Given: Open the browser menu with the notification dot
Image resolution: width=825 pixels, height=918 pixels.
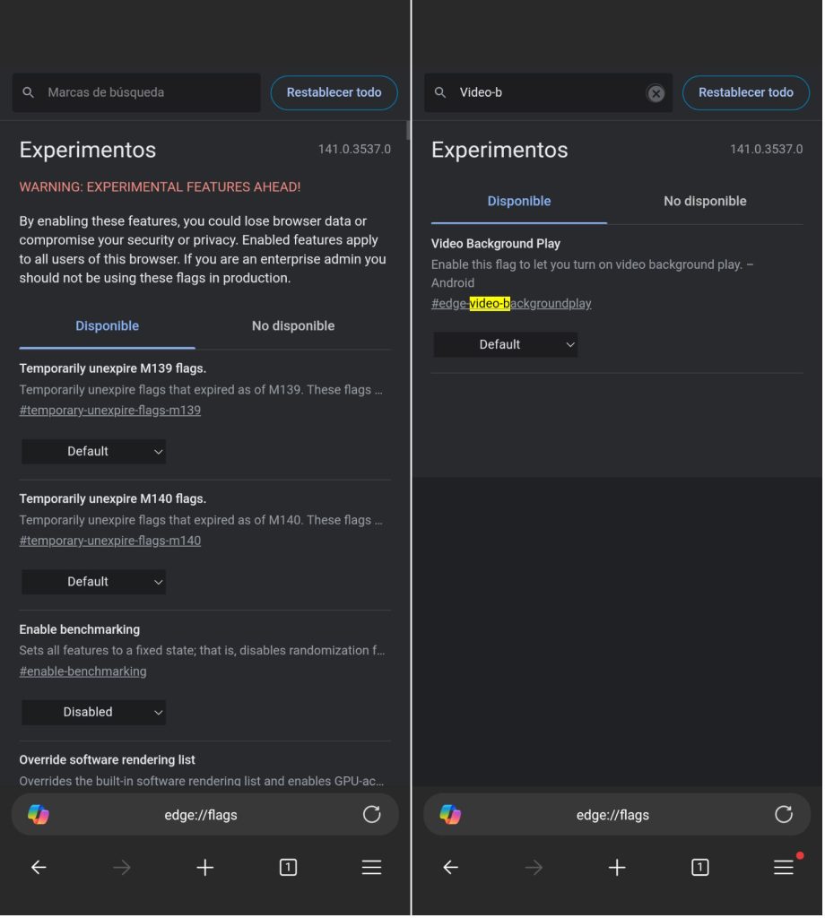Looking at the screenshot, I should click(x=783, y=867).
